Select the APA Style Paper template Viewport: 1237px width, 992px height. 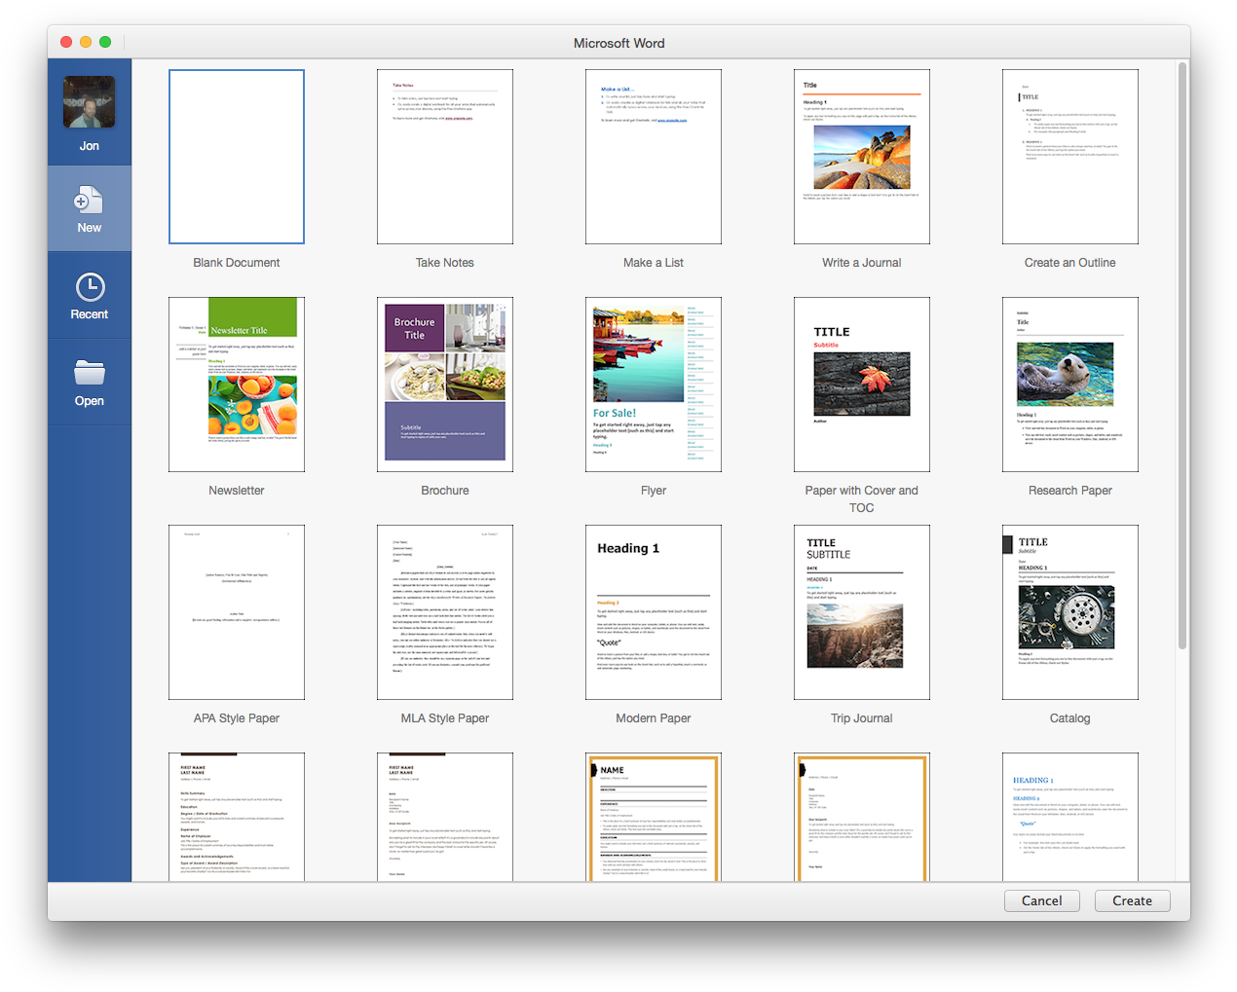pyautogui.click(x=237, y=612)
